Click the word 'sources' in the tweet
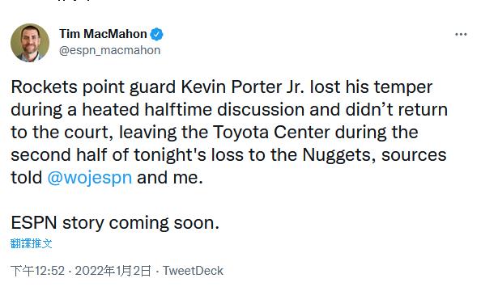 (x=414, y=155)
